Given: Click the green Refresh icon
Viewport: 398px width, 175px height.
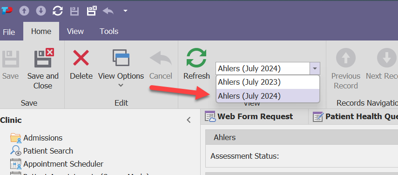Looking at the screenshot, I should pyautogui.click(x=196, y=58).
